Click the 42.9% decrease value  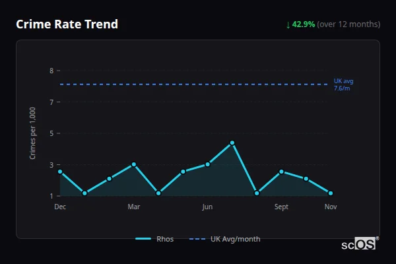pos(304,24)
